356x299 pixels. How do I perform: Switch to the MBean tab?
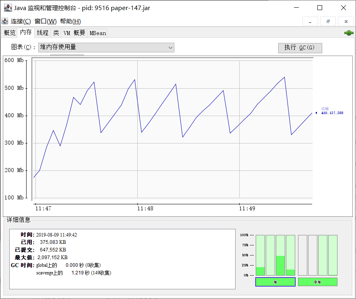tap(97, 33)
